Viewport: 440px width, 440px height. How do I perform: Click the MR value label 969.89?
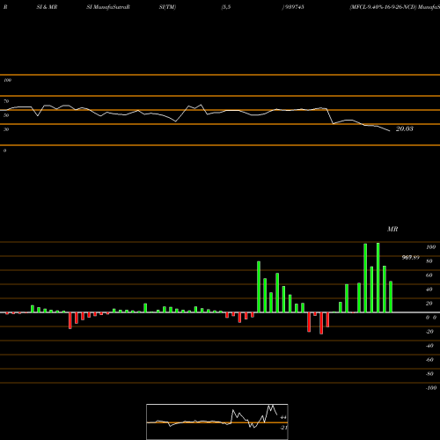[x=410, y=258]
